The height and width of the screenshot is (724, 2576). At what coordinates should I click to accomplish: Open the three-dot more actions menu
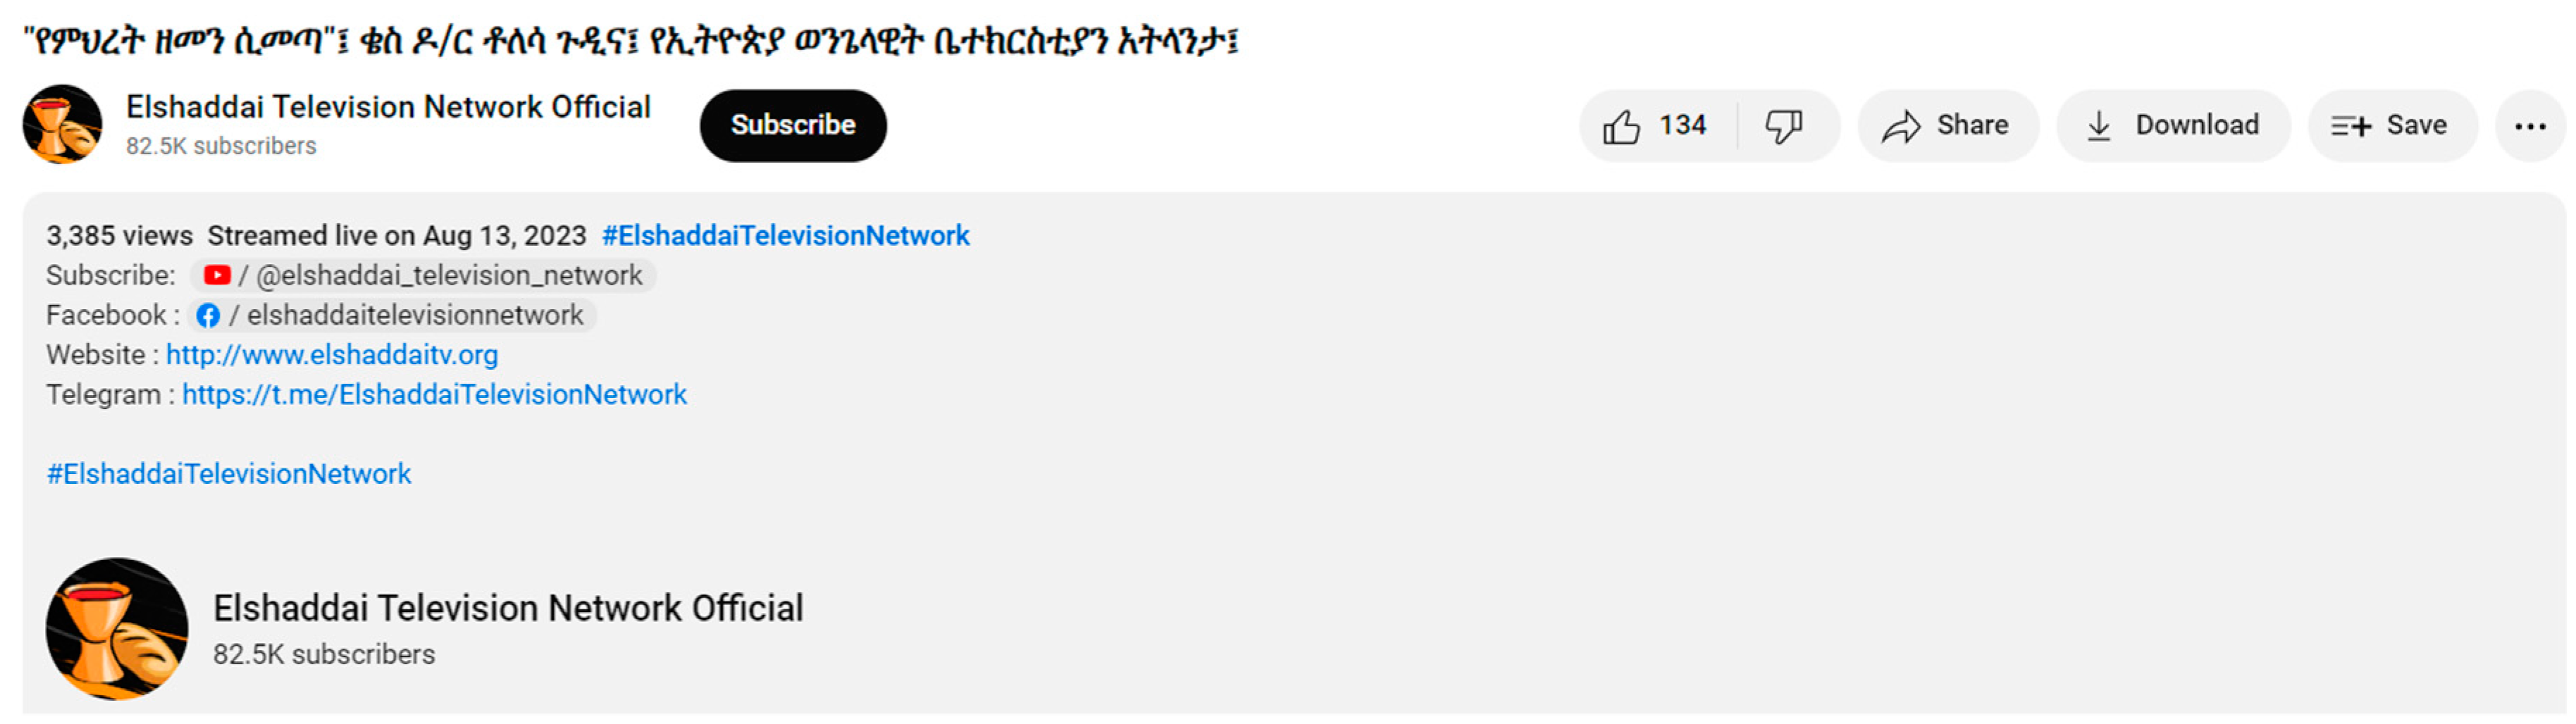point(2530,127)
